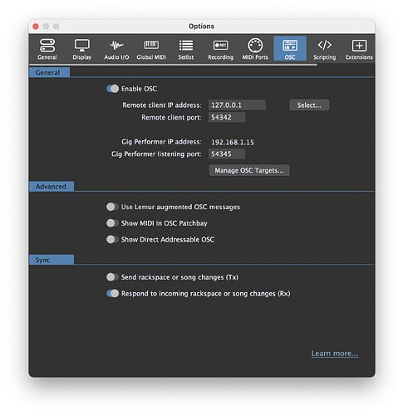Click the 192.168.1.15 IP address text
Screen dimensions: 403x415
click(x=233, y=142)
